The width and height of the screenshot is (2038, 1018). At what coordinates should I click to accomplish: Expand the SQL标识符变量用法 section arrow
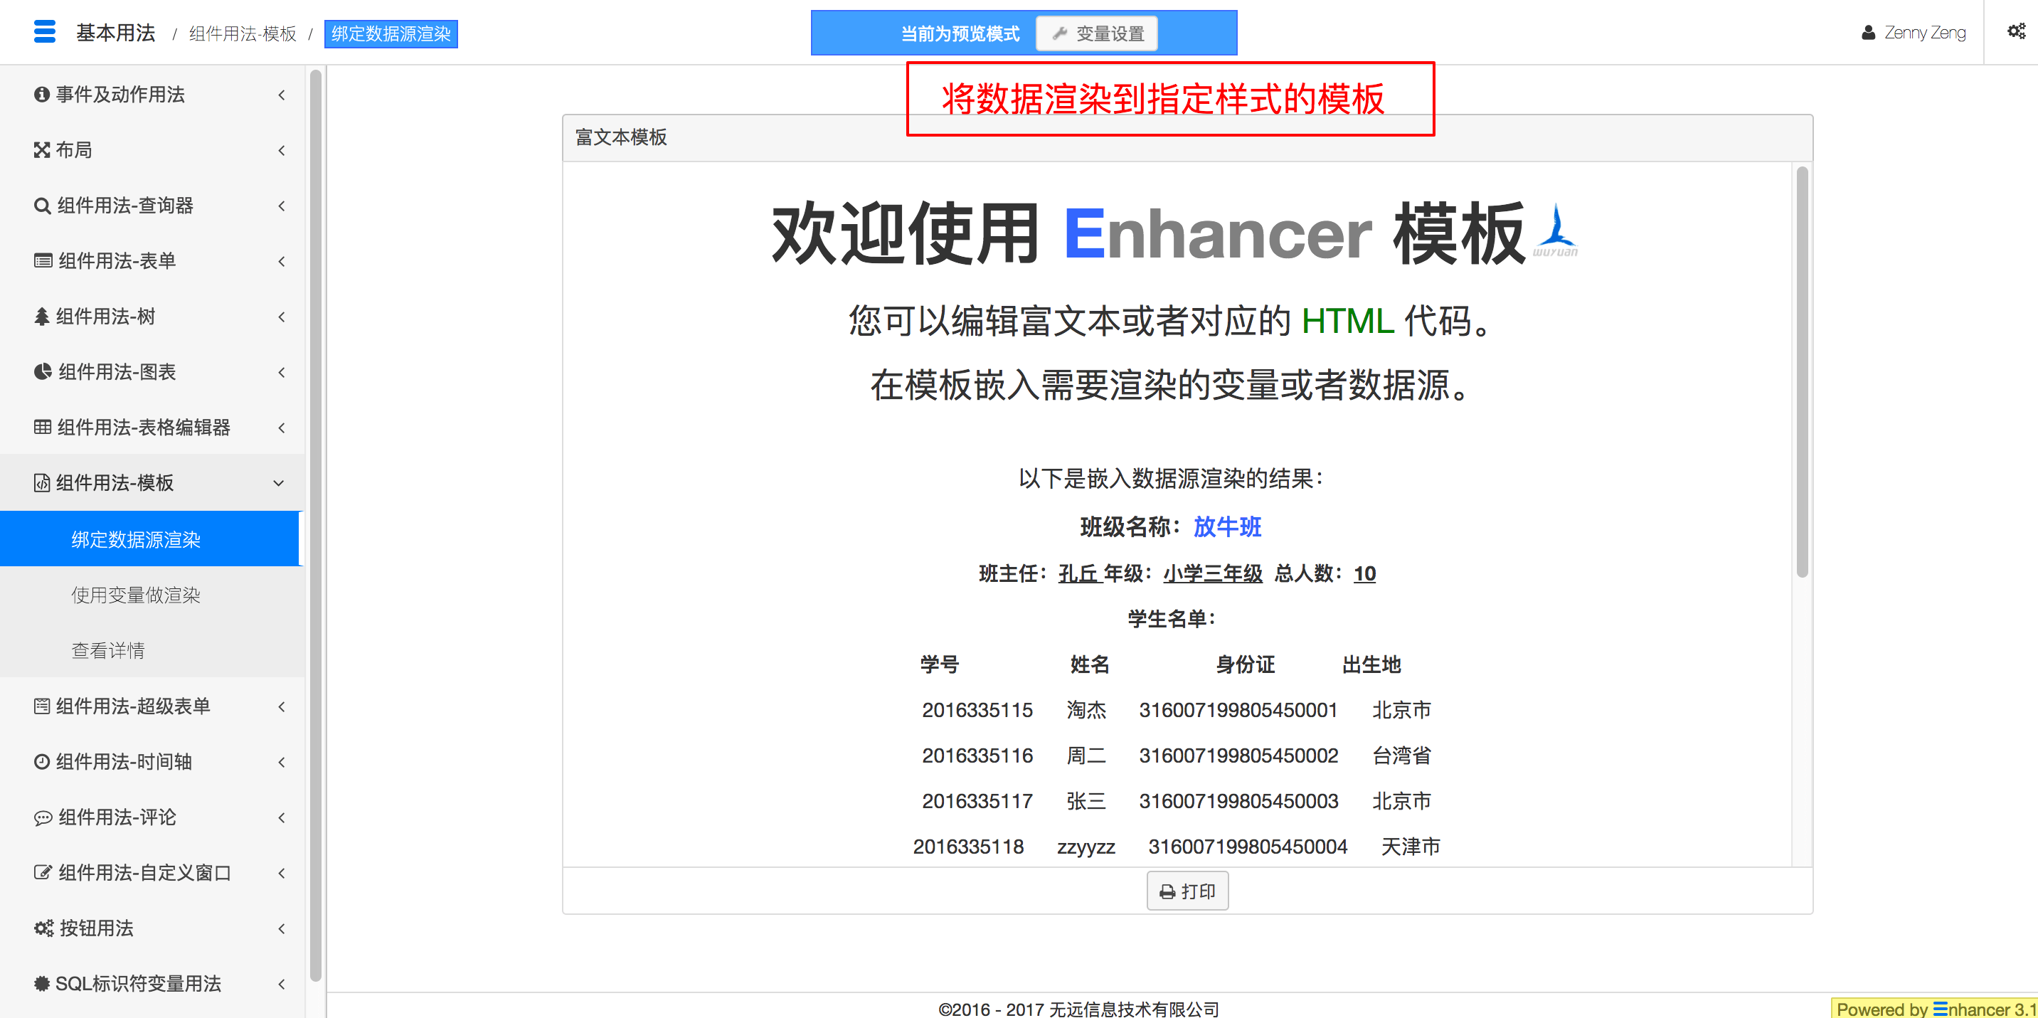(282, 984)
